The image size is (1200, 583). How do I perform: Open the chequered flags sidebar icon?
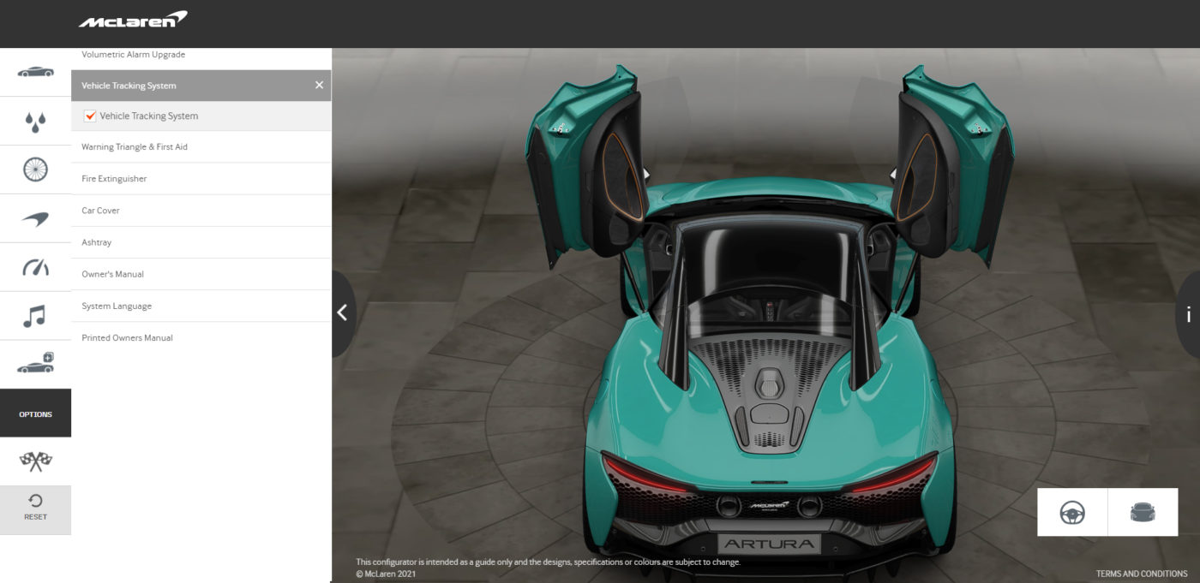35,461
